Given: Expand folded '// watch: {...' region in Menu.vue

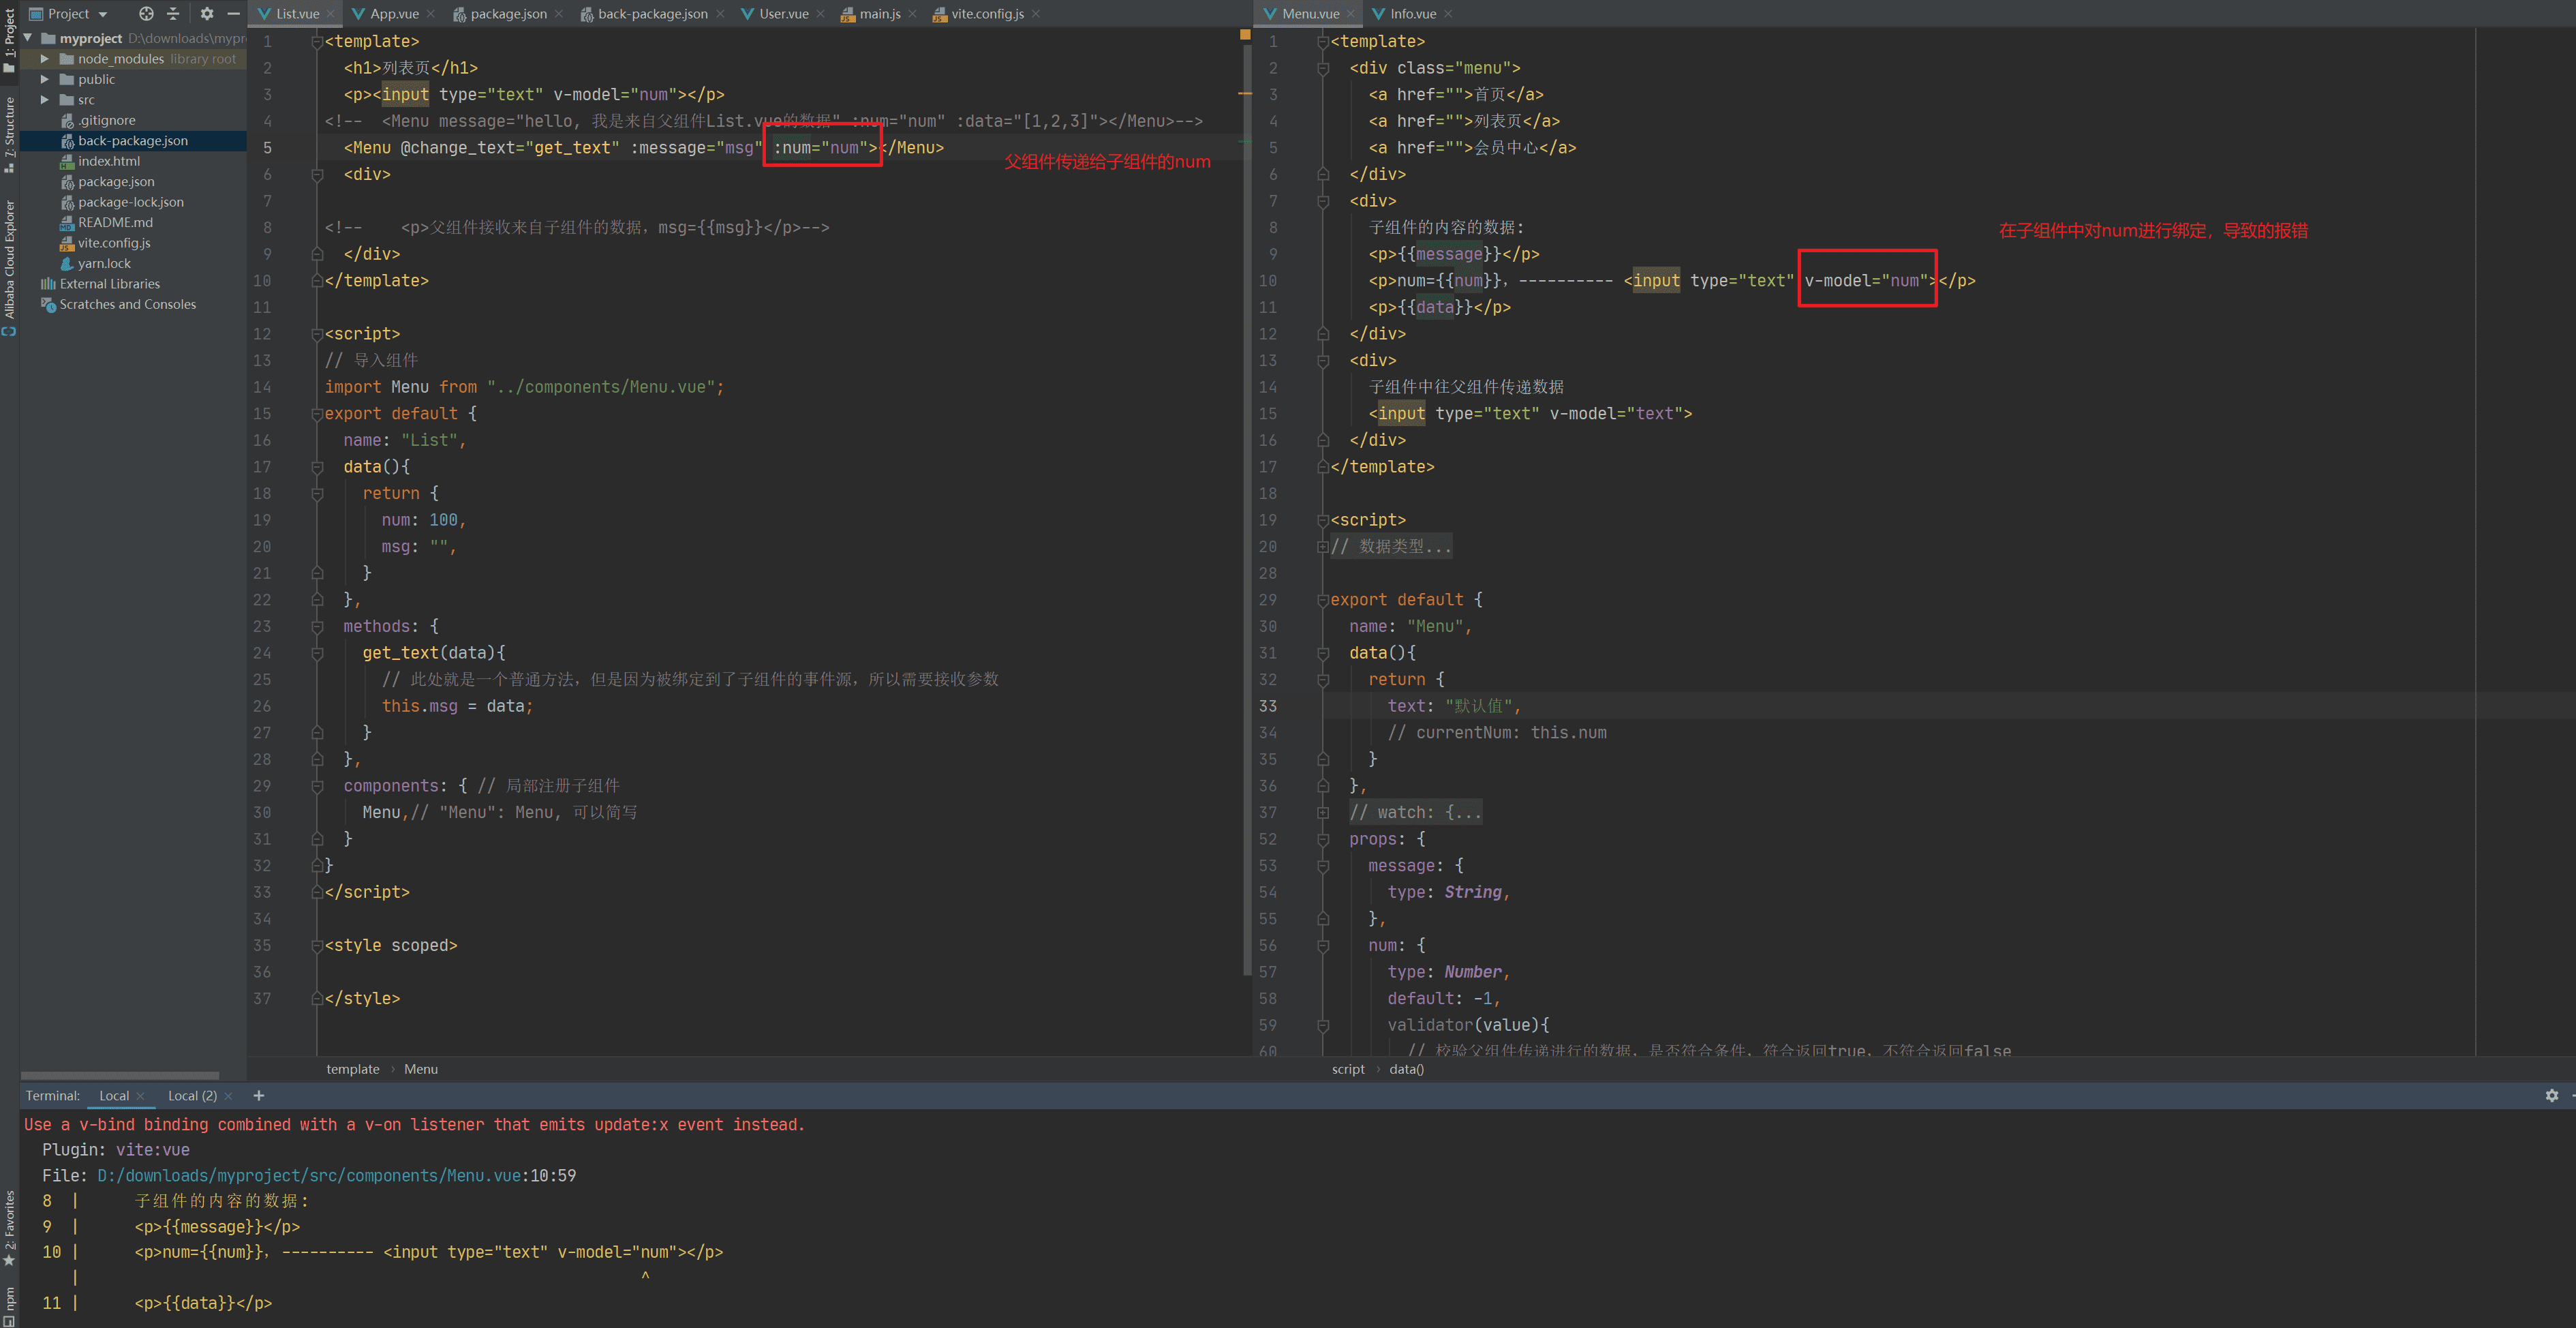Looking at the screenshot, I should (x=1322, y=813).
